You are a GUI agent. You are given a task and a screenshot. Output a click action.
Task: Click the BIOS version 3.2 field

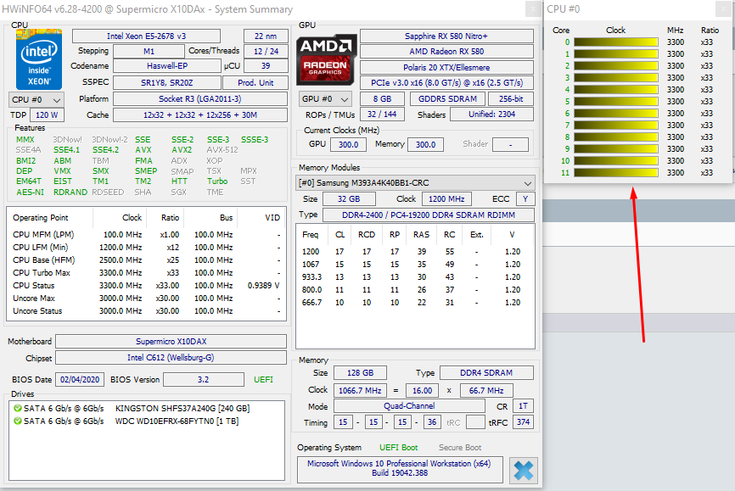pyautogui.click(x=204, y=380)
